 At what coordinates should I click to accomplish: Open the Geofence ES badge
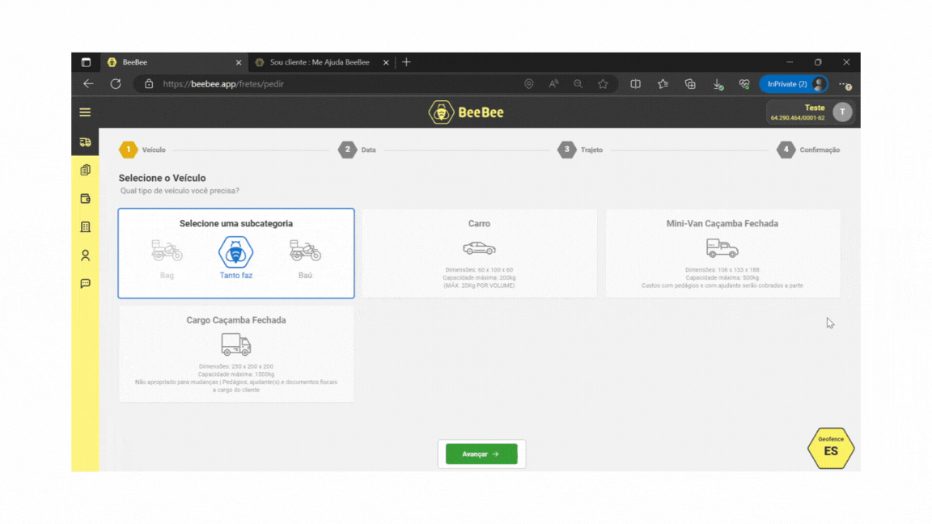click(830, 449)
